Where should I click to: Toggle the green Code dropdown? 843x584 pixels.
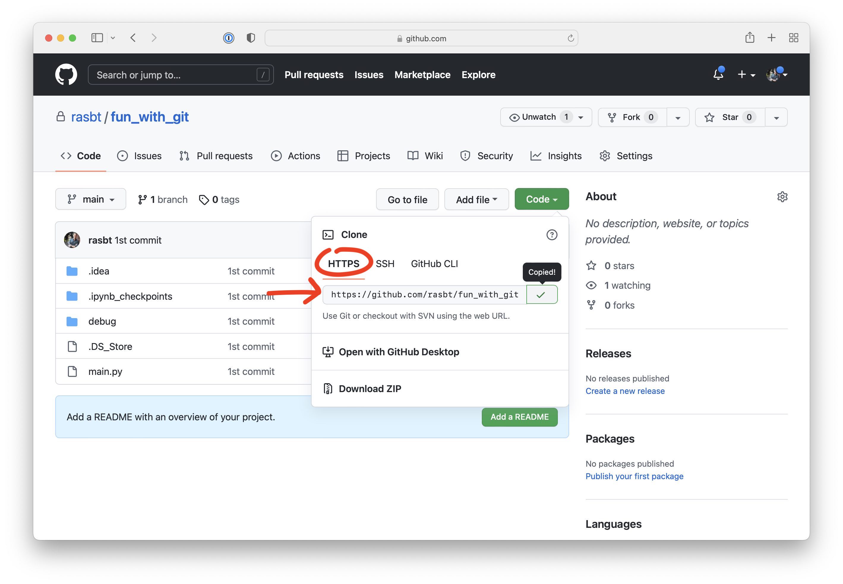tap(542, 199)
